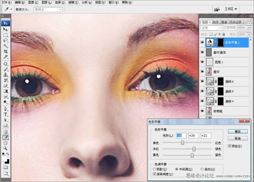Open the 图像 menu
The width and height of the screenshot is (254, 182).
click(x=33, y=2)
